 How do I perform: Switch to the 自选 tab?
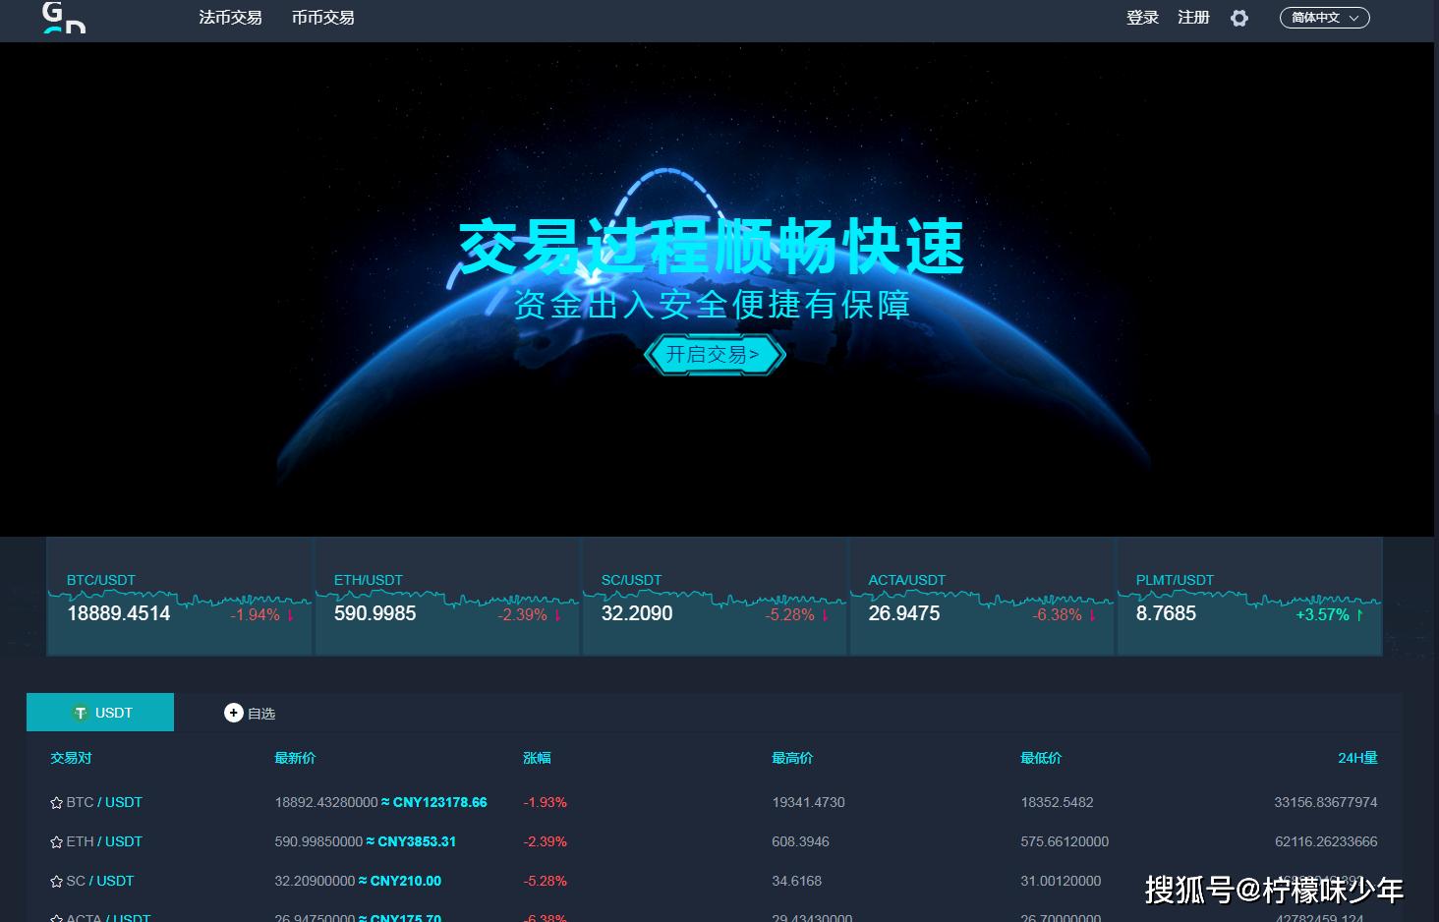tap(261, 713)
